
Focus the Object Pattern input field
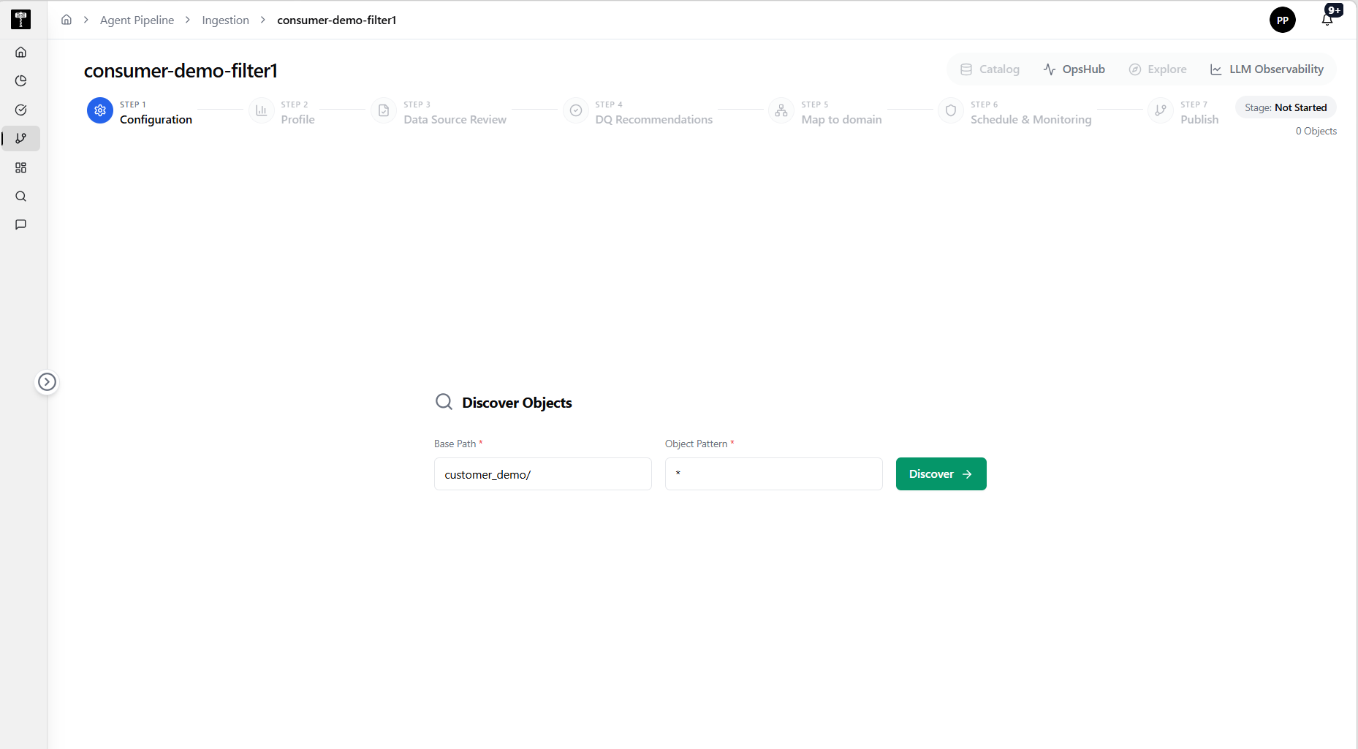pos(774,474)
